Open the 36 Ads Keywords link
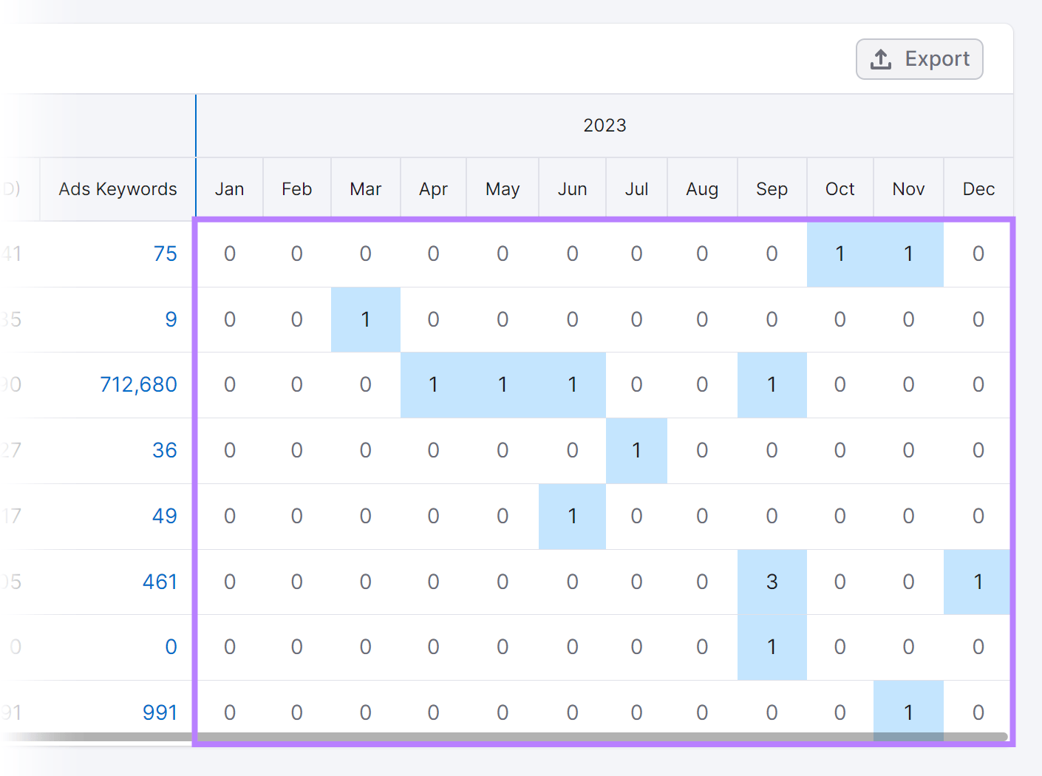 pyautogui.click(x=166, y=450)
